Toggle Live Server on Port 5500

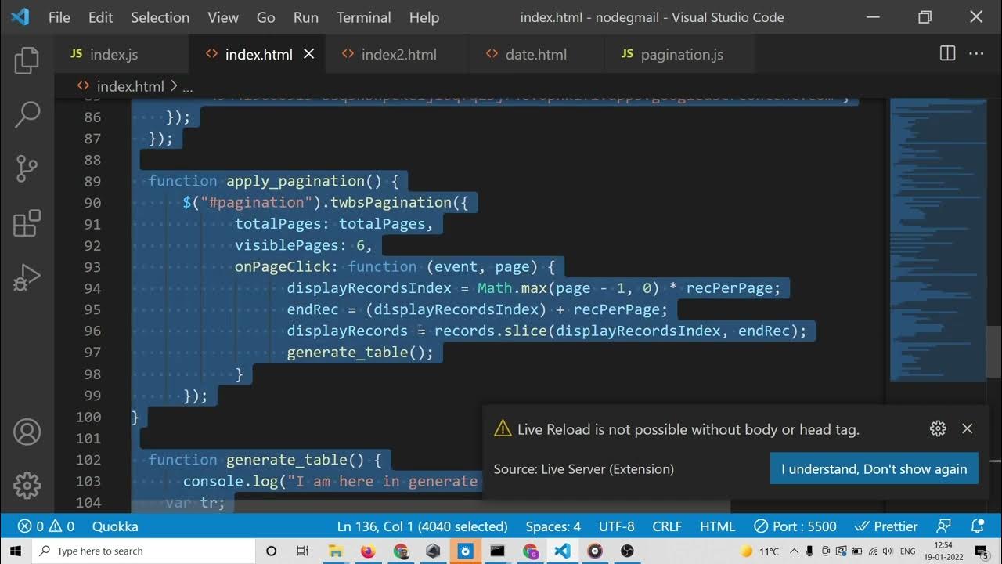point(795,526)
